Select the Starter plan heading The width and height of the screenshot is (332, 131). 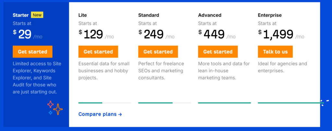pos(20,15)
